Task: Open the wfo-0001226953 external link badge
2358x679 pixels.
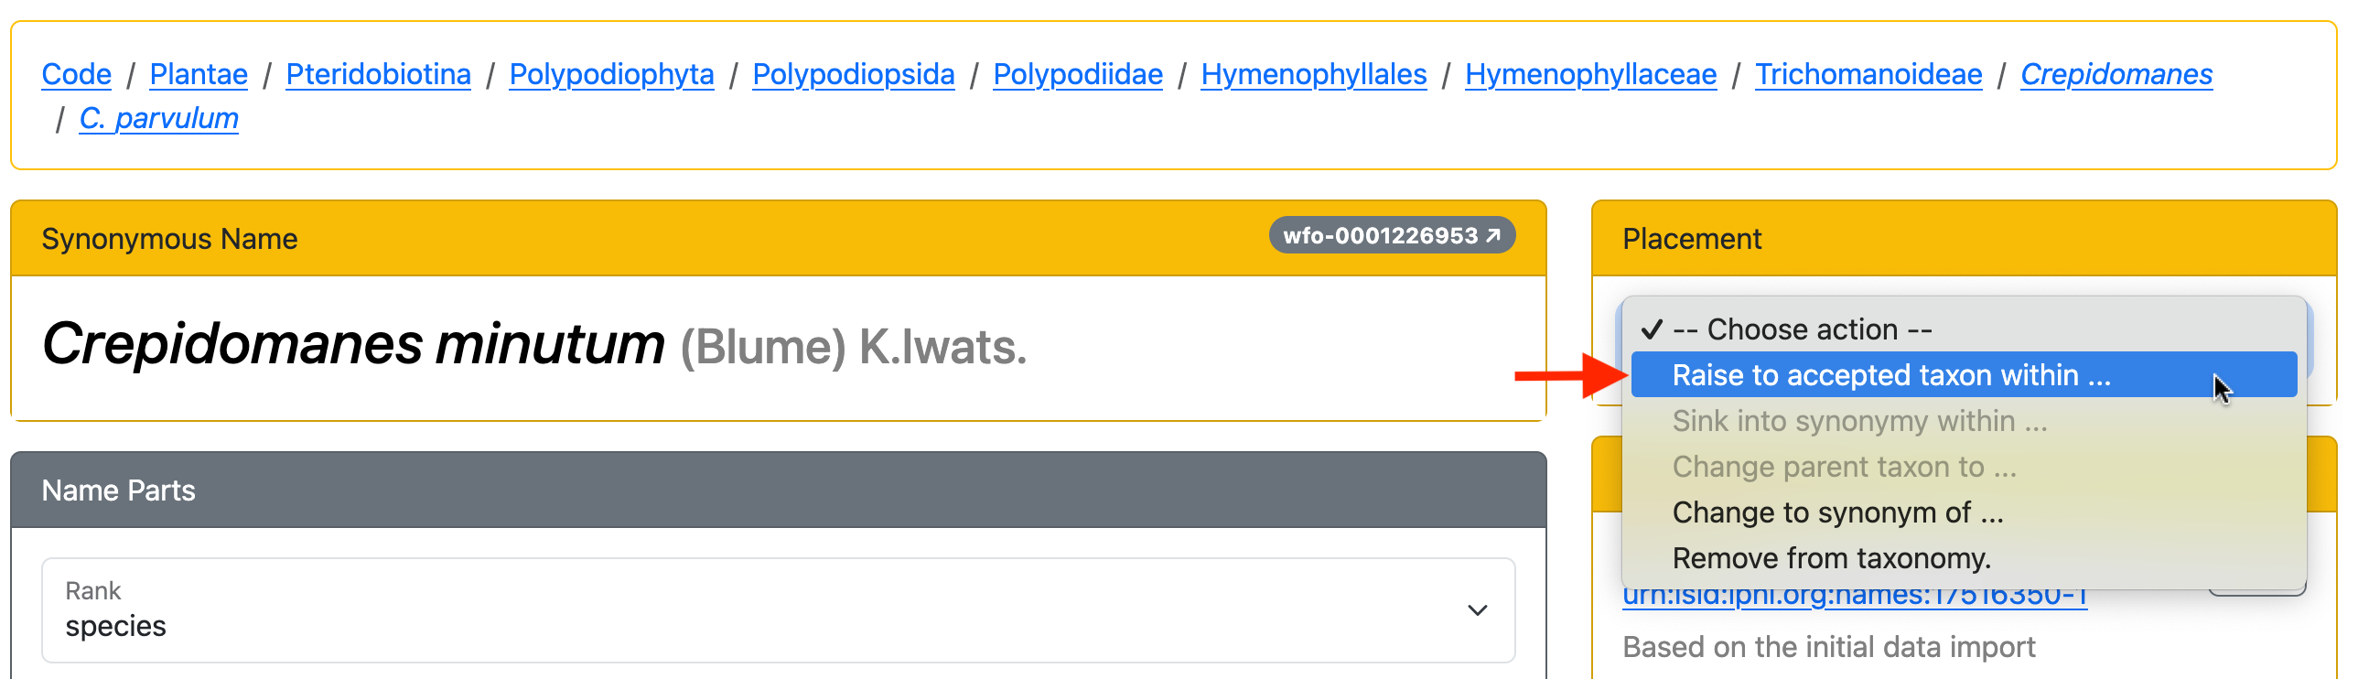Action: point(1391,236)
